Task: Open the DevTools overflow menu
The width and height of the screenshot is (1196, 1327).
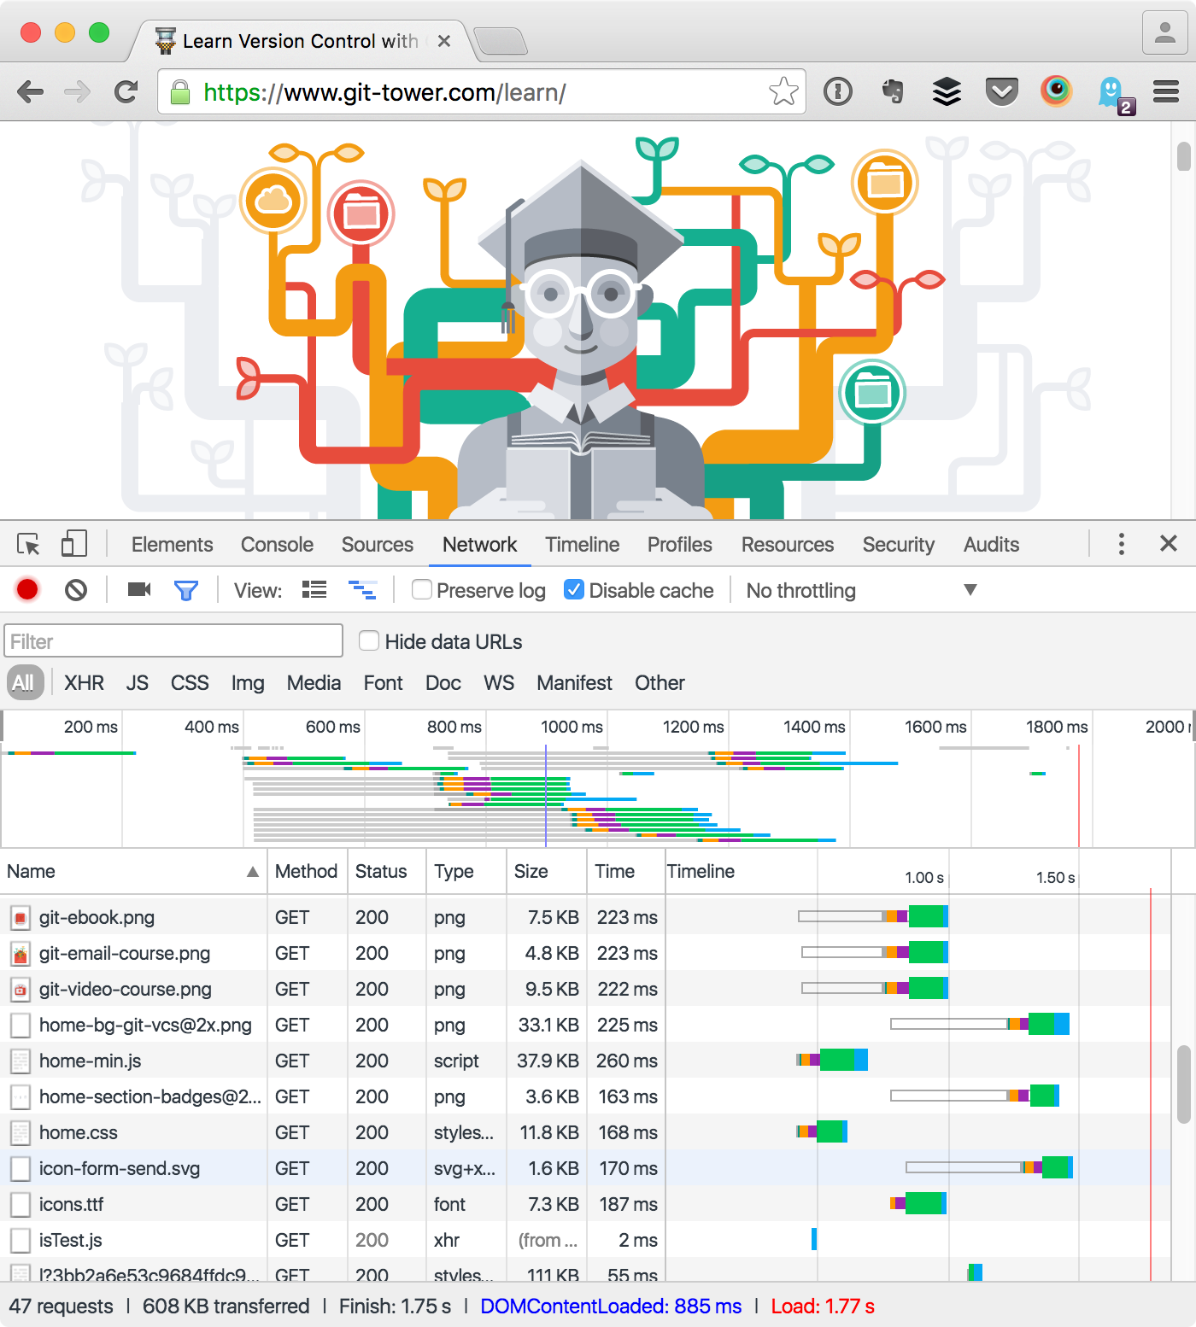Action: 1121,543
